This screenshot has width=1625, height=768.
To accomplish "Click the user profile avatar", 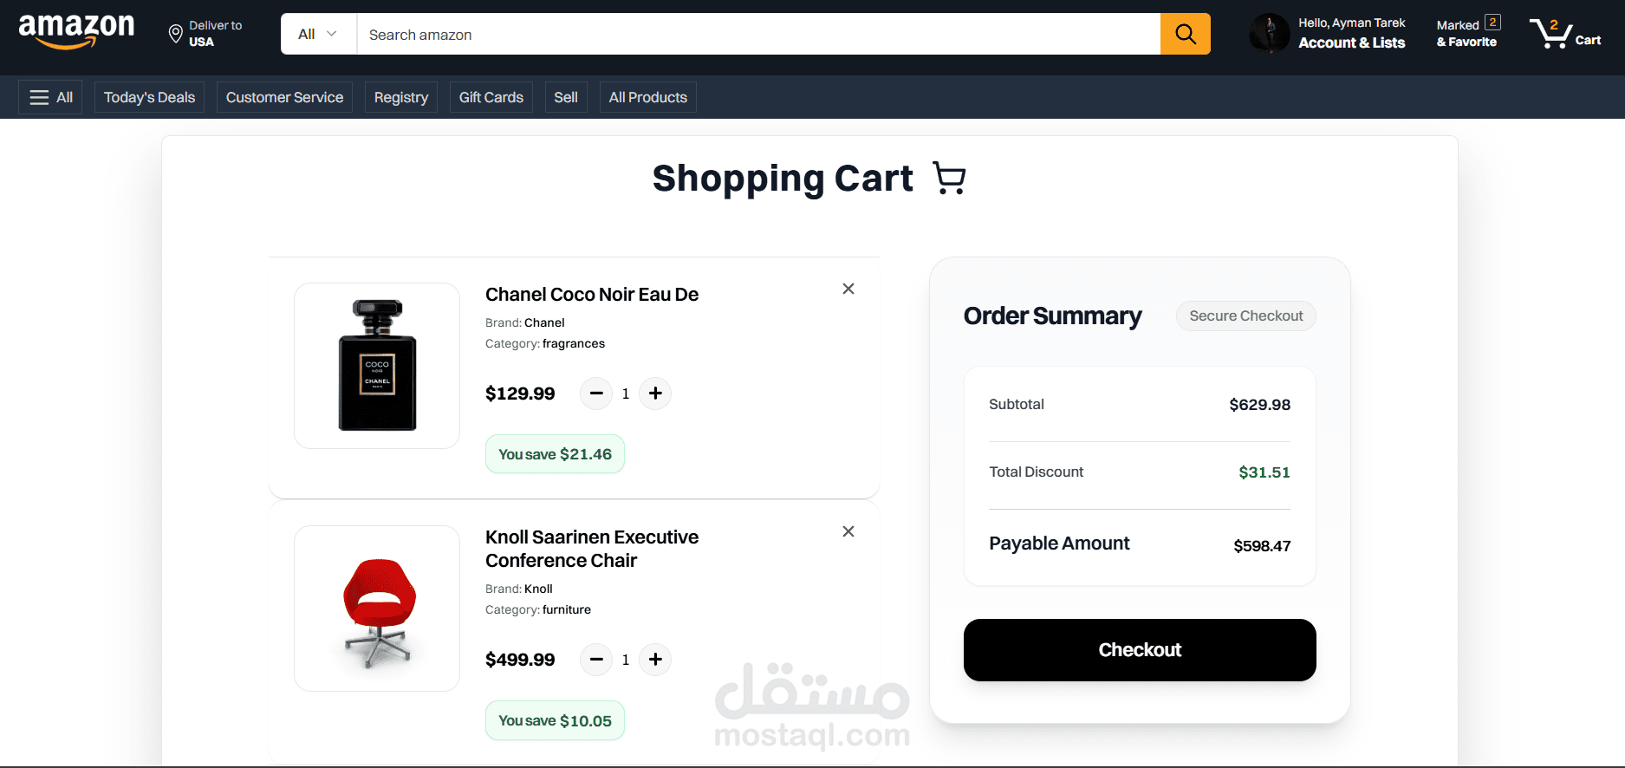I will (x=1269, y=34).
